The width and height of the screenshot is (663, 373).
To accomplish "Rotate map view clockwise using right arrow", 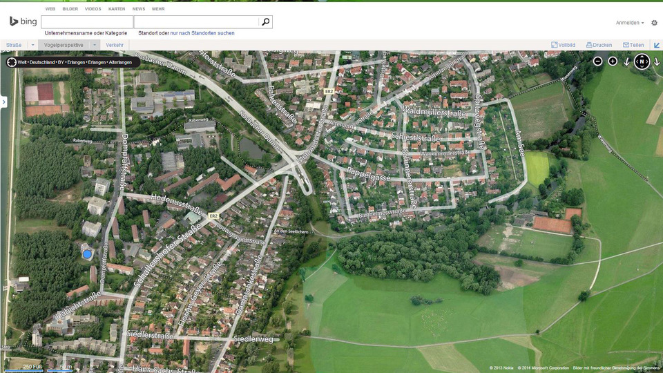I will coord(656,61).
